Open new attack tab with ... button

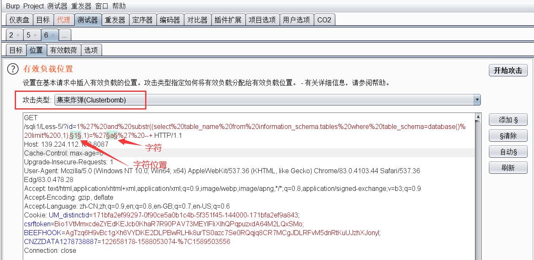[x=65, y=35]
